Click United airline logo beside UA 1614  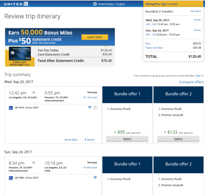tap(11, 108)
